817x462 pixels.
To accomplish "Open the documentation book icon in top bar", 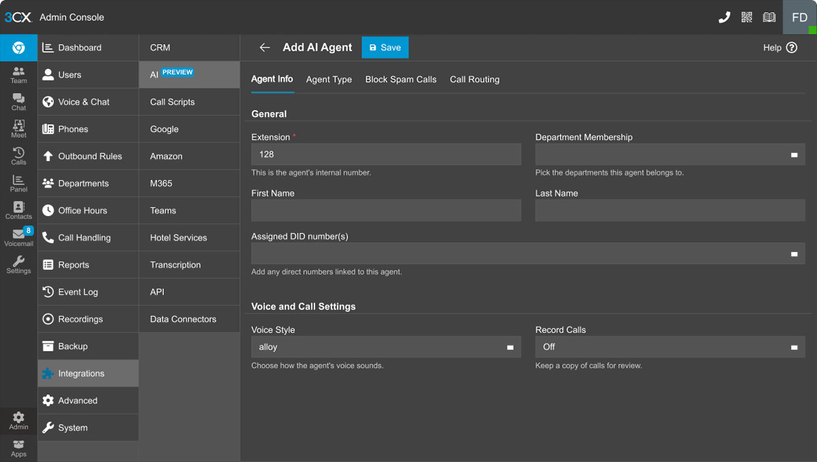I will (769, 16).
